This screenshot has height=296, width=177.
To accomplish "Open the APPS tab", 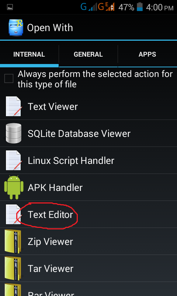I will point(147,54).
